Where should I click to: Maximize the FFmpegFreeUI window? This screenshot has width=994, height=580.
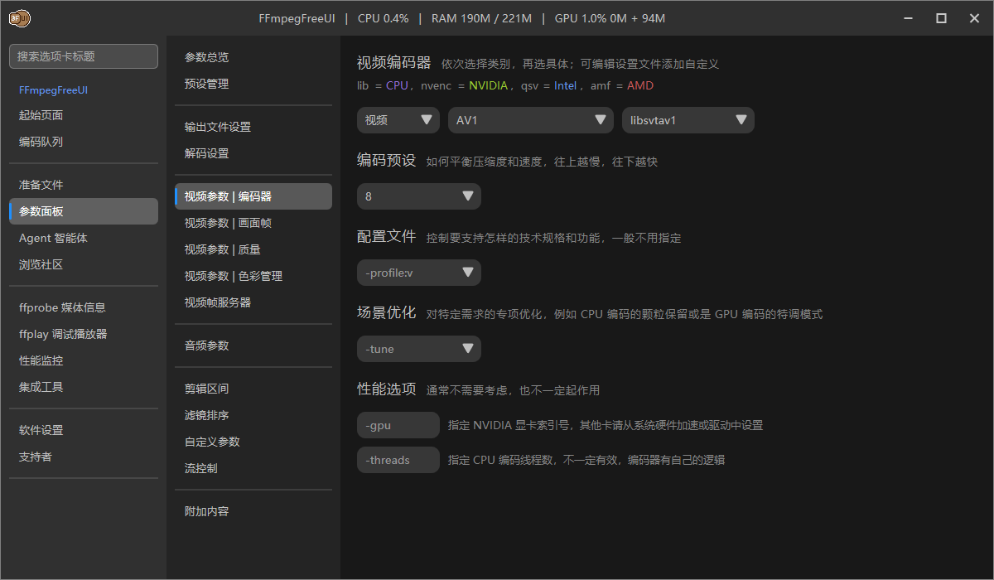tap(941, 18)
